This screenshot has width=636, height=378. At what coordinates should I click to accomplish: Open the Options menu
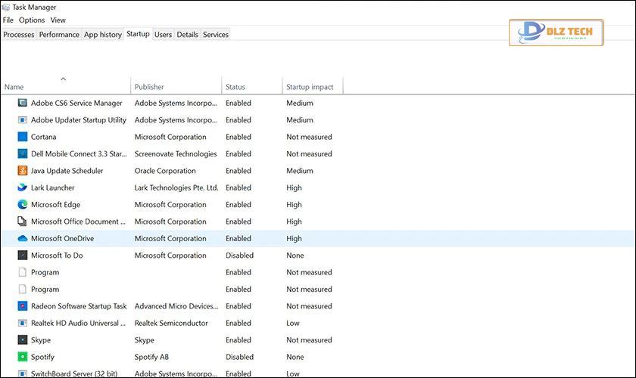pyautogui.click(x=32, y=20)
